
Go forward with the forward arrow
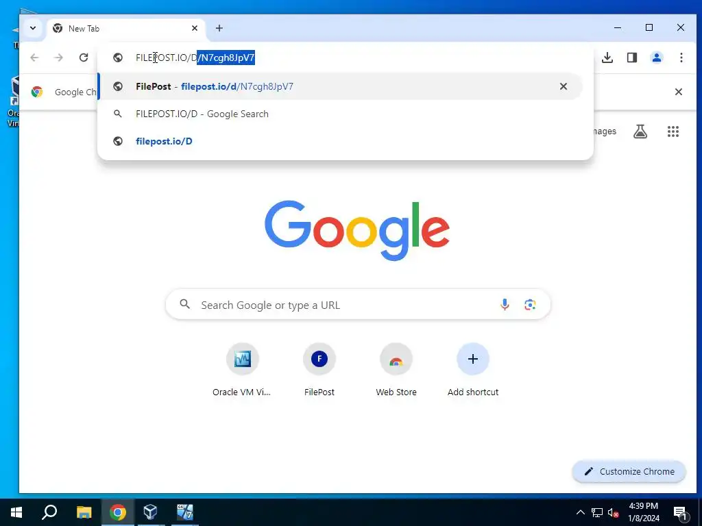click(x=59, y=58)
